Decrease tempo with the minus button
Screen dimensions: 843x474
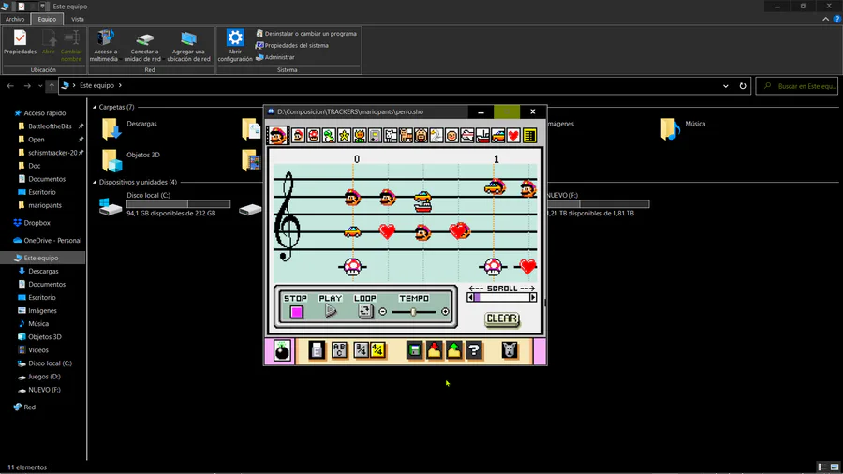pyautogui.click(x=383, y=312)
